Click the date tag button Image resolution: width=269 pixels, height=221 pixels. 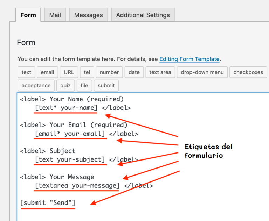click(x=134, y=72)
